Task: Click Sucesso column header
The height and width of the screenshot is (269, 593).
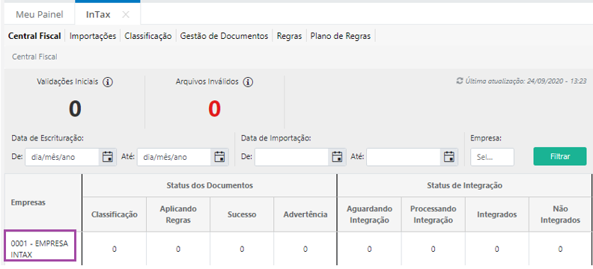Action: tap(242, 214)
